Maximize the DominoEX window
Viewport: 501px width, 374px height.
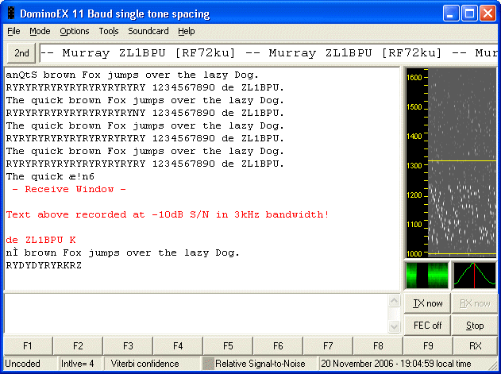470,13
